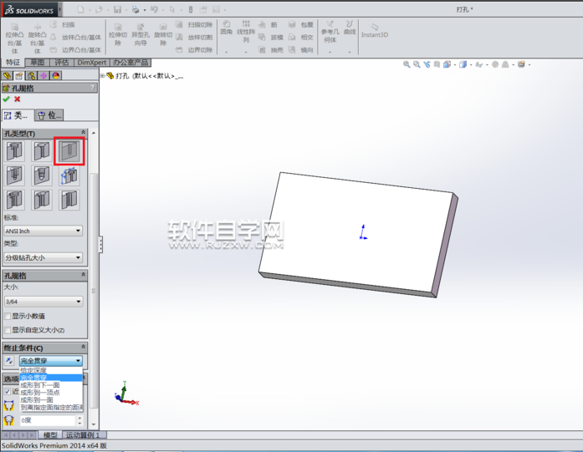
Task: Switch to the 模型 bottom tab
Action: 50,435
